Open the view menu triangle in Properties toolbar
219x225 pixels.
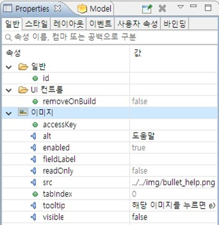[x=180, y=7]
